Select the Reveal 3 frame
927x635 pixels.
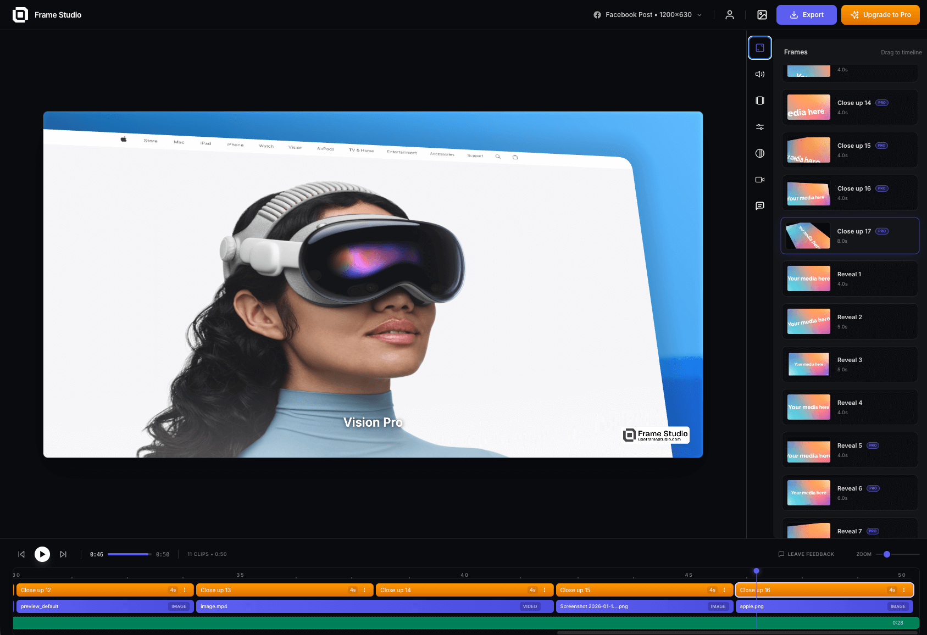click(850, 364)
